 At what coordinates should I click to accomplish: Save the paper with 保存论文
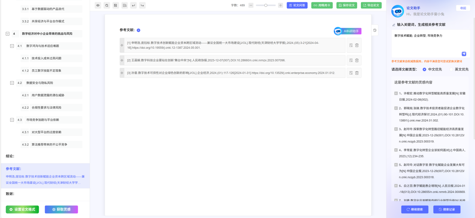click(347, 5)
